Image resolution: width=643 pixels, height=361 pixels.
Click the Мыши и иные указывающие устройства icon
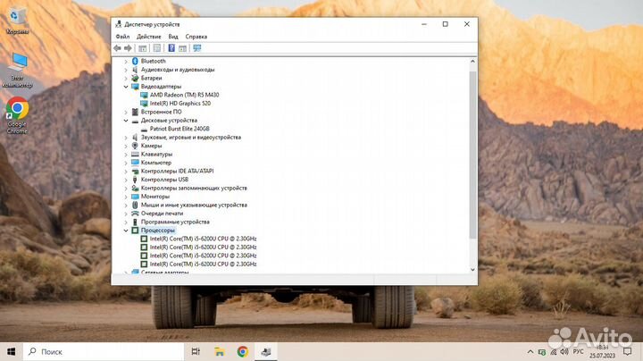[x=135, y=205]
